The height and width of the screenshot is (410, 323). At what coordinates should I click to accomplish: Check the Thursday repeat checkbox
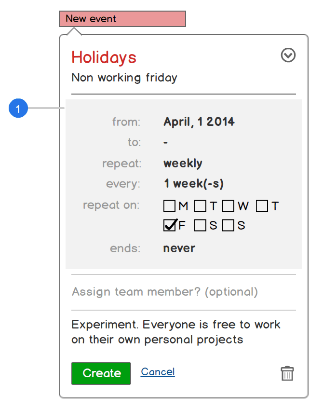[261, 206]
